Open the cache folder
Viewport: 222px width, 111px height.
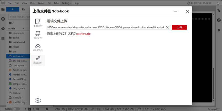coord(18,38)
